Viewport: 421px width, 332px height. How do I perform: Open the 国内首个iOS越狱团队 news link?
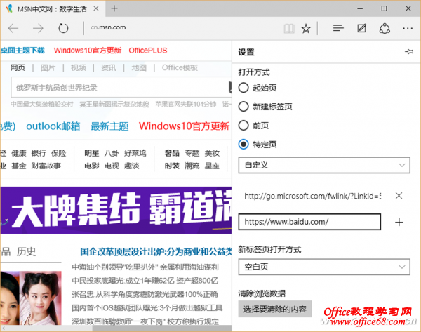click(x=147, y=308)
